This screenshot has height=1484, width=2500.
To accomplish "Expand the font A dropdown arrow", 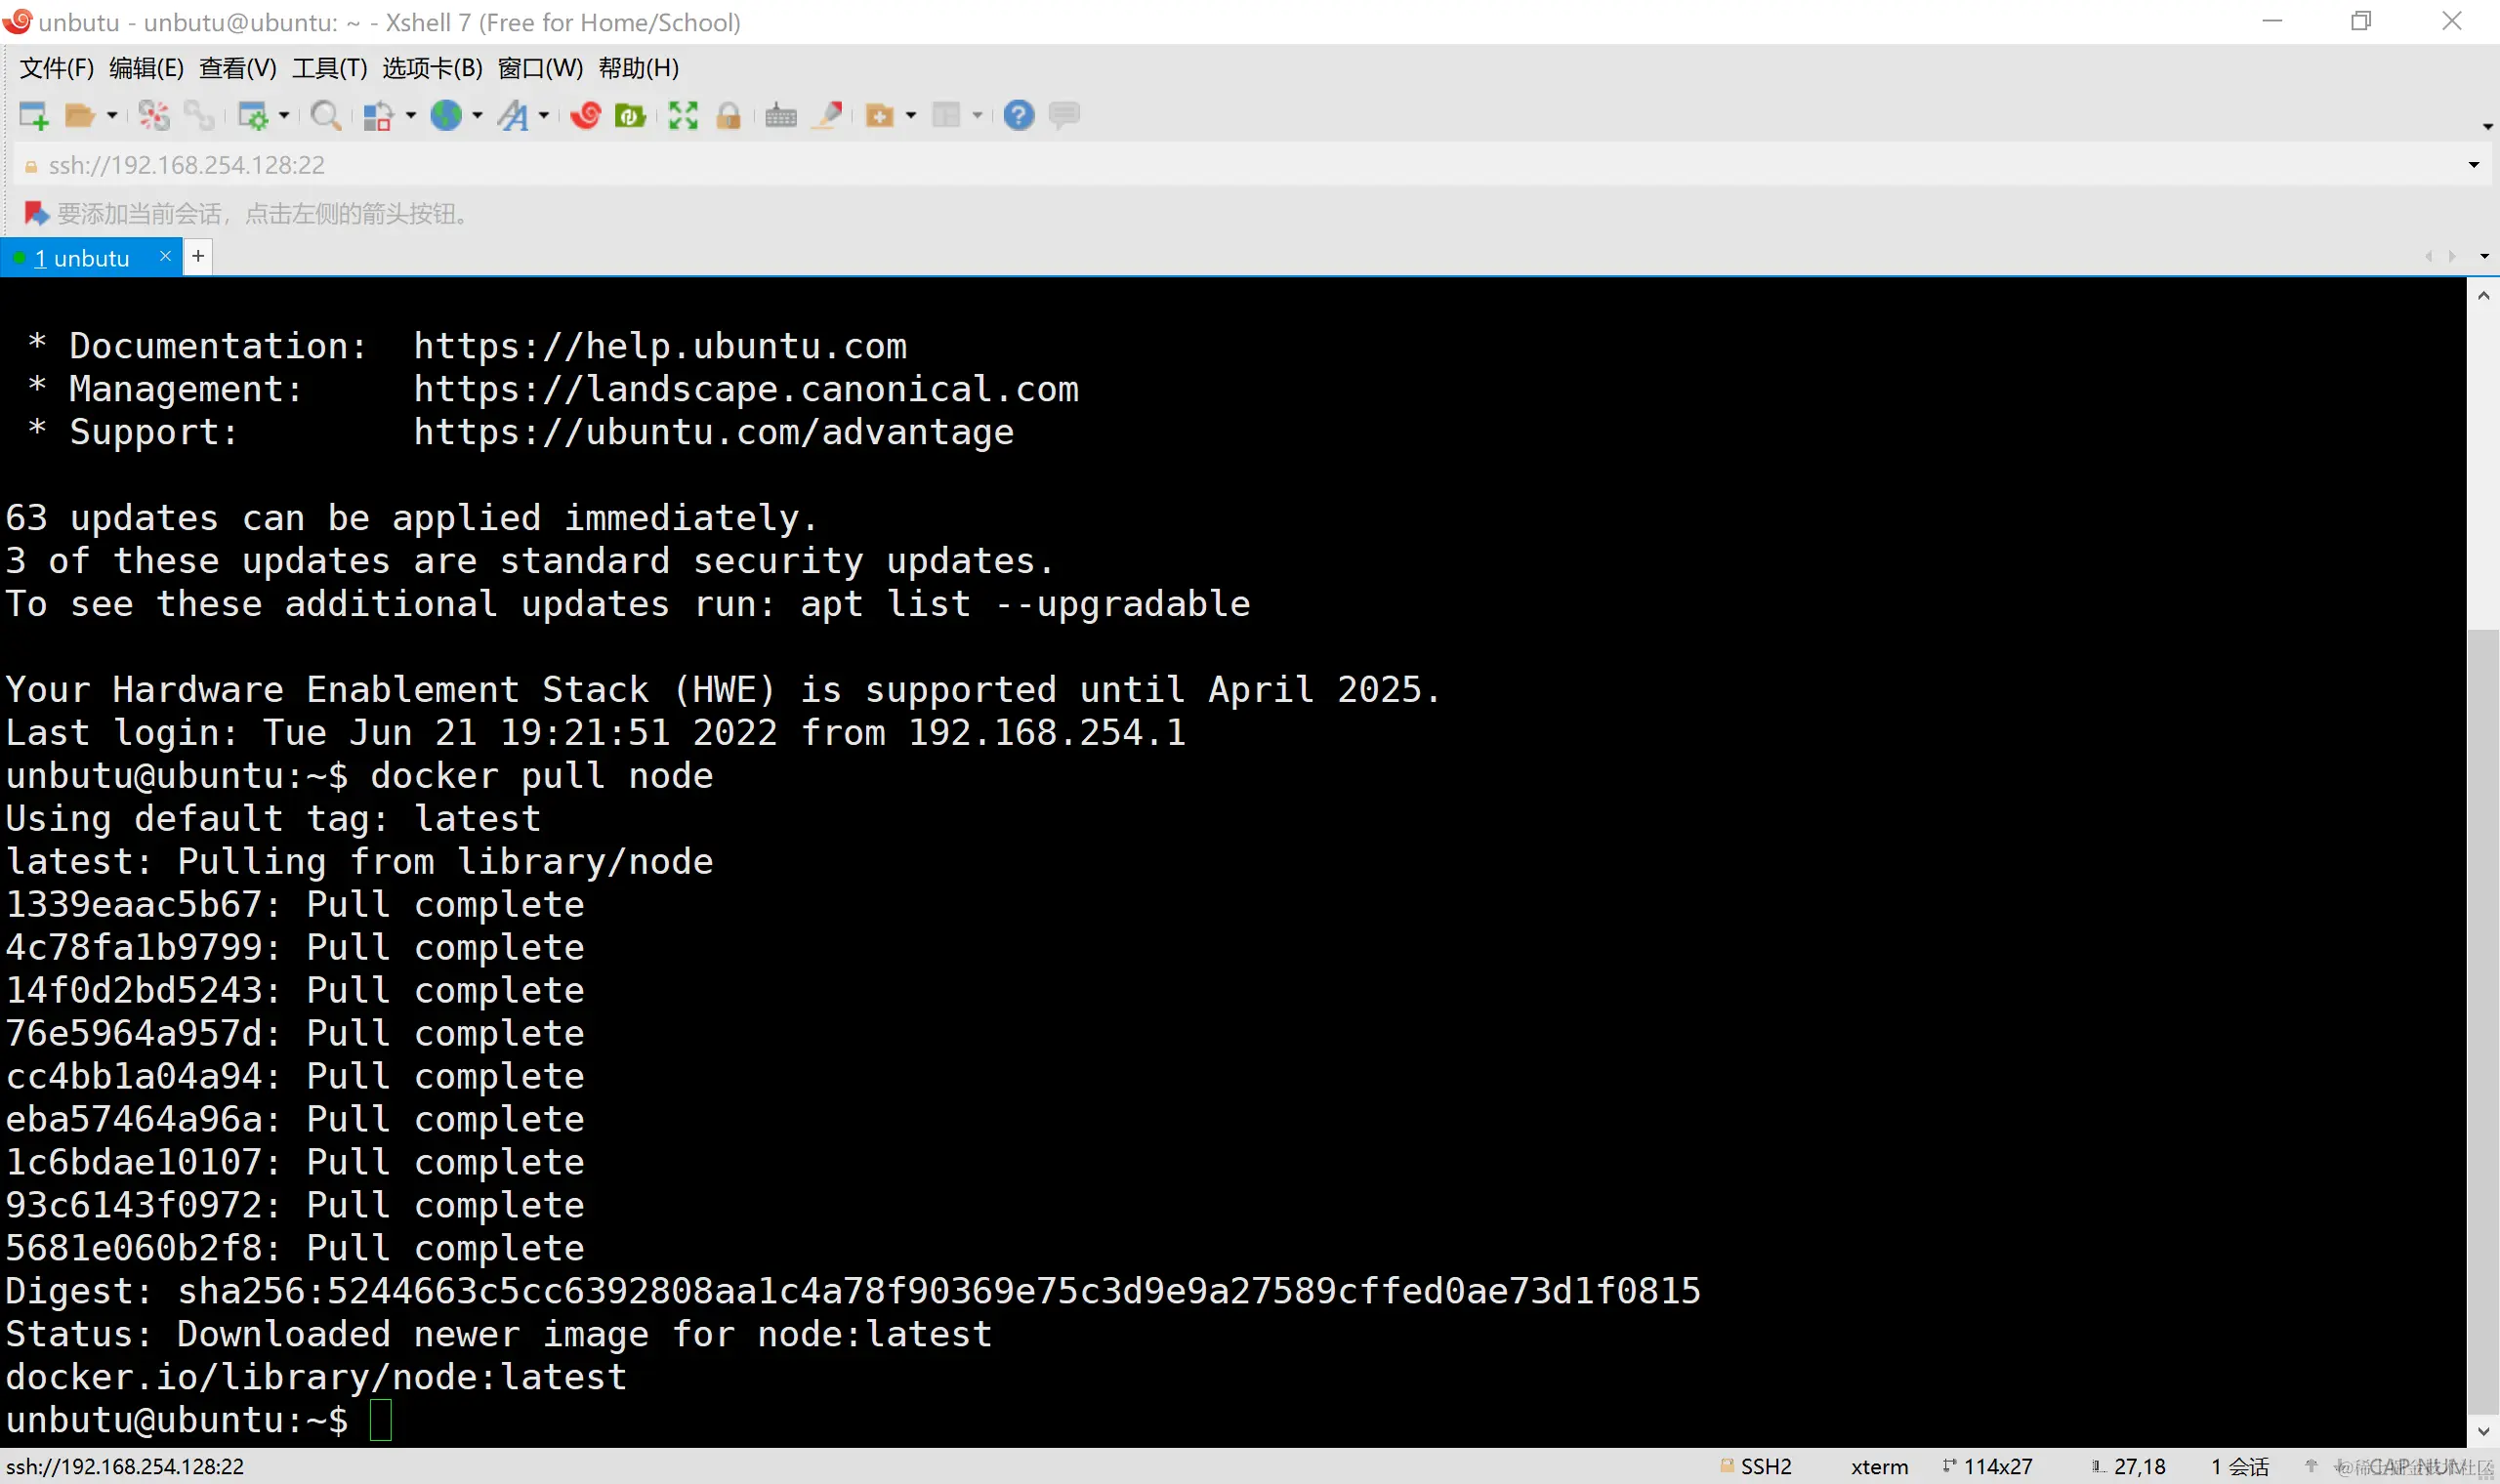I will 544,116.
